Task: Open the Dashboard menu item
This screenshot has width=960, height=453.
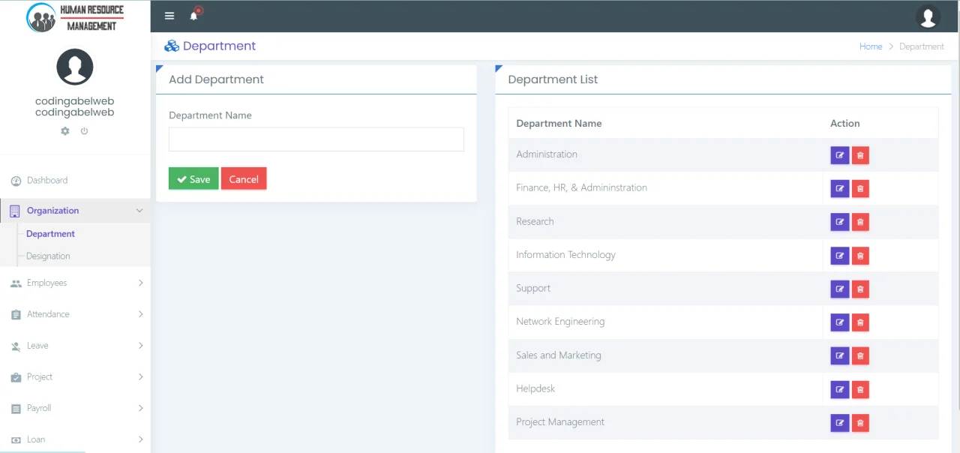Action: (x=75, y=181)
